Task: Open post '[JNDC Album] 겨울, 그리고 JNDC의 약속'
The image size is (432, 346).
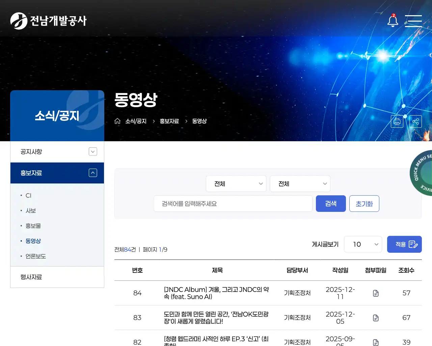Action: [216, 293]
